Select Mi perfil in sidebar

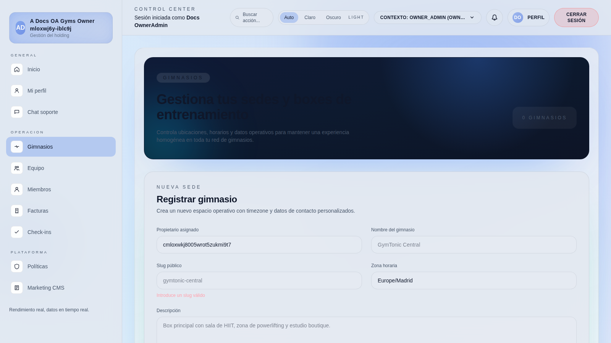point(37,91)
